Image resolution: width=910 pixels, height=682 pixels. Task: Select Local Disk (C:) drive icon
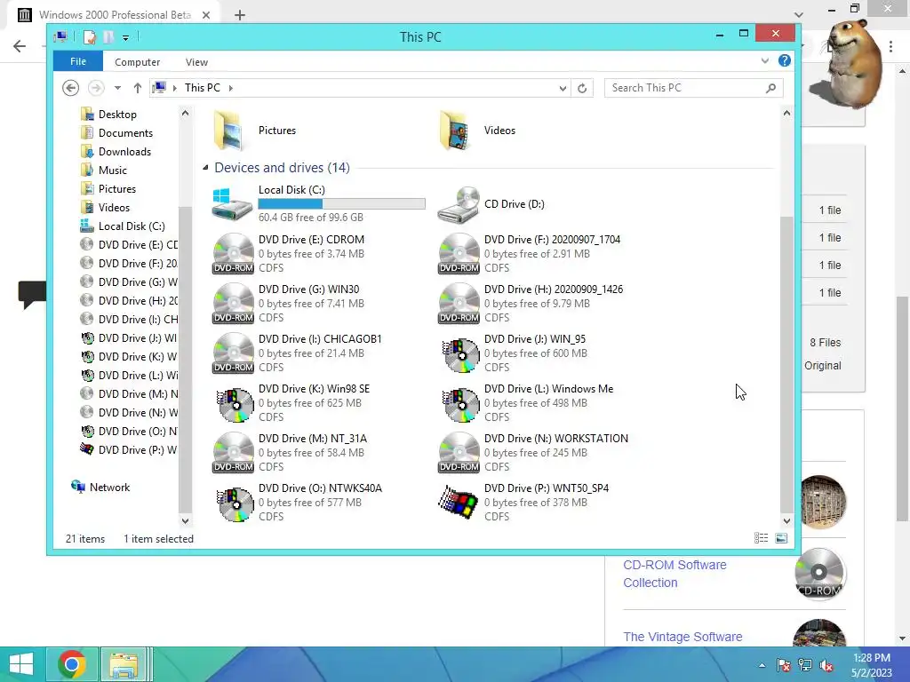(232, 203)
